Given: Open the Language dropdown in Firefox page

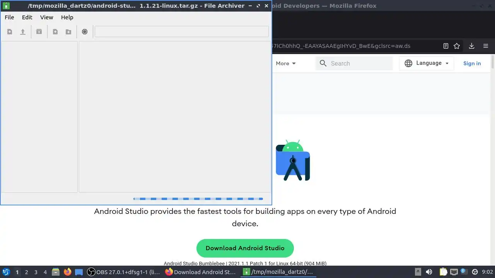Looking at the screenshot, I should click(427, 63).
